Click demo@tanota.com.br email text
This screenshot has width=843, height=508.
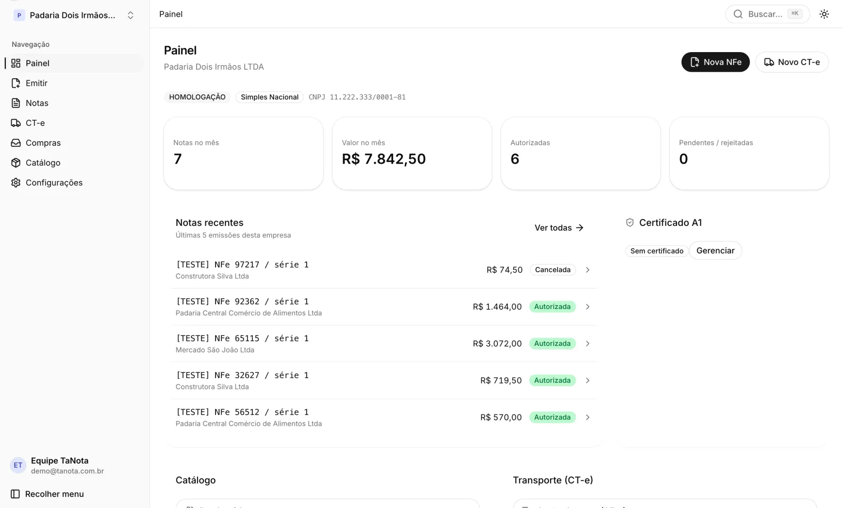coord(67,471)
